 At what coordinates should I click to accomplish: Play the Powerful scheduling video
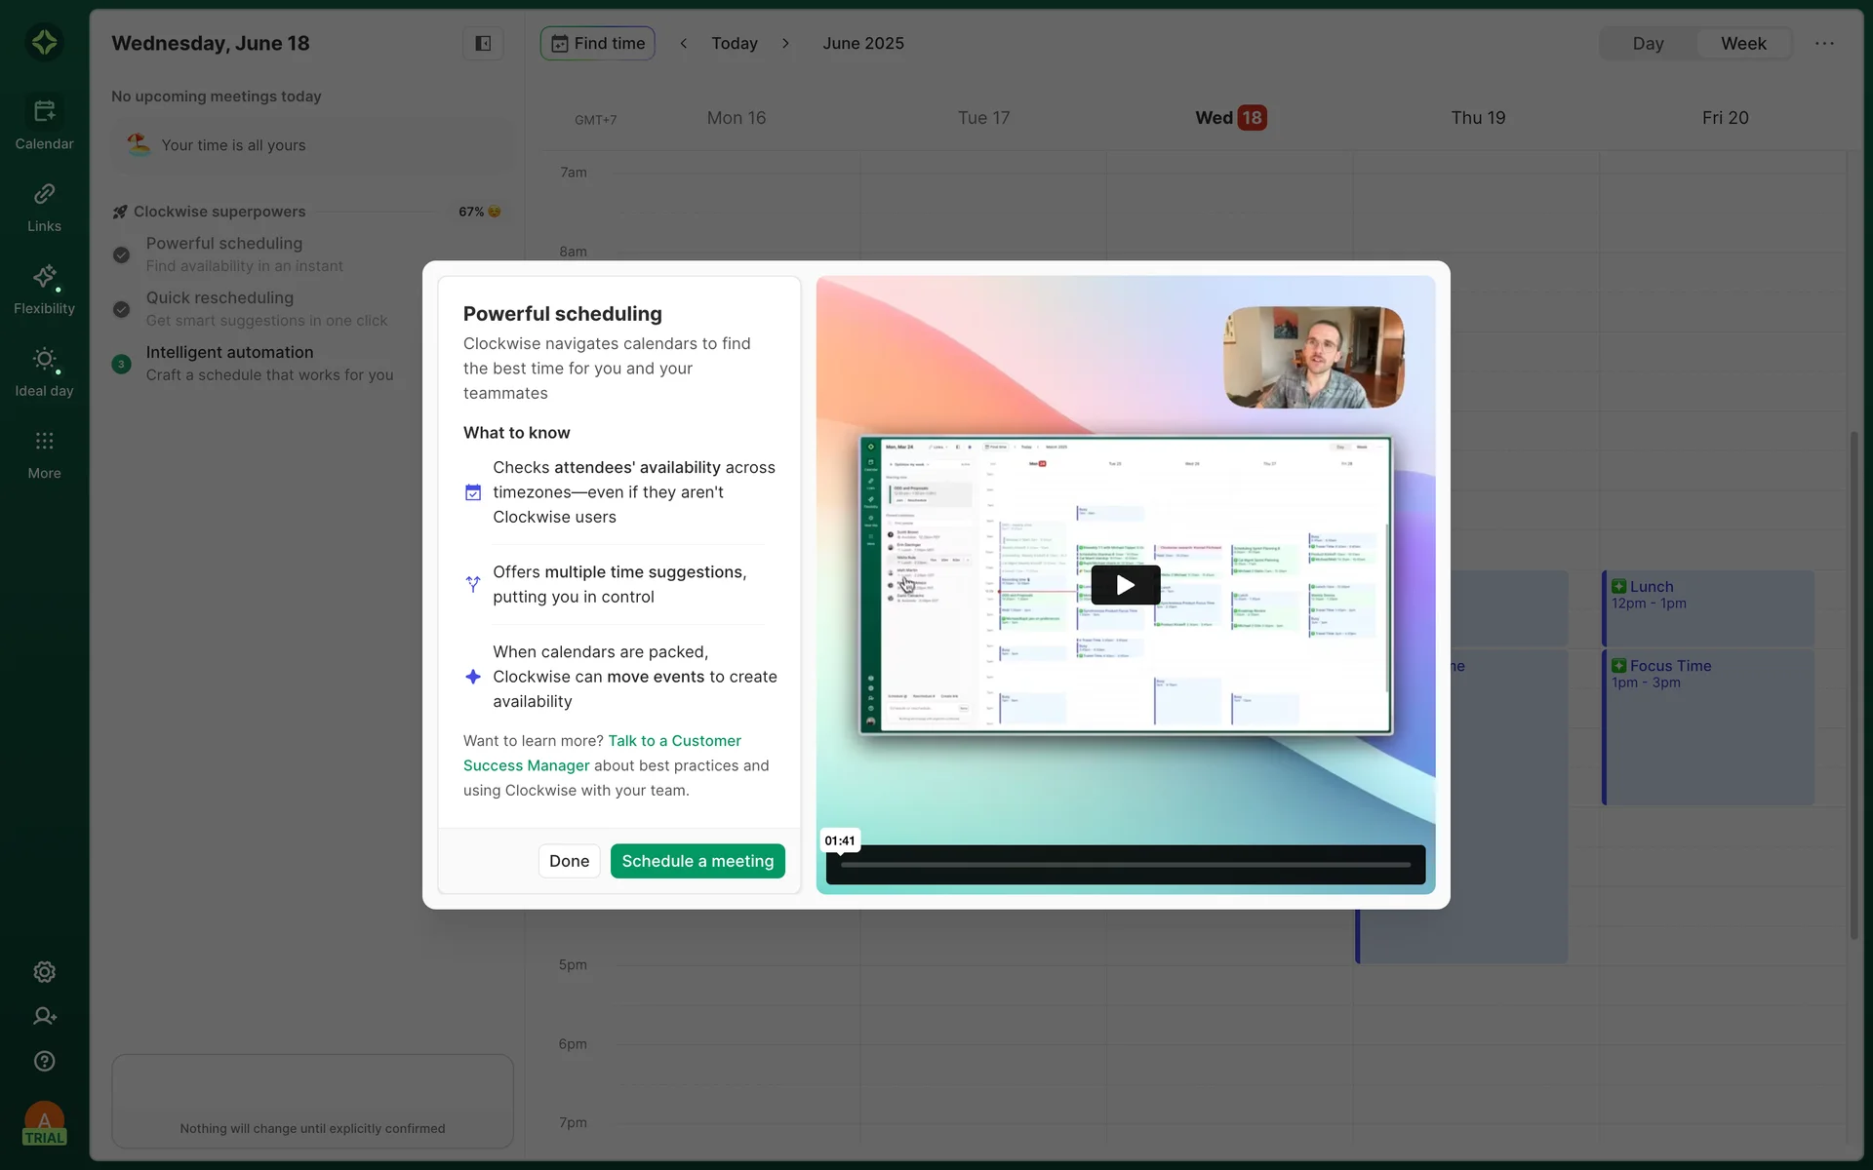coord(1125,585)
